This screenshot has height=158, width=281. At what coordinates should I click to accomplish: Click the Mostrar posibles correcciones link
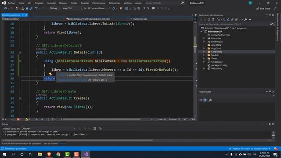click(73, 80)
